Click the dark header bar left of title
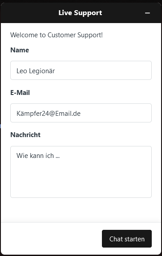The width and height of the screenshot is (162, 256). (x=29, y=13)
